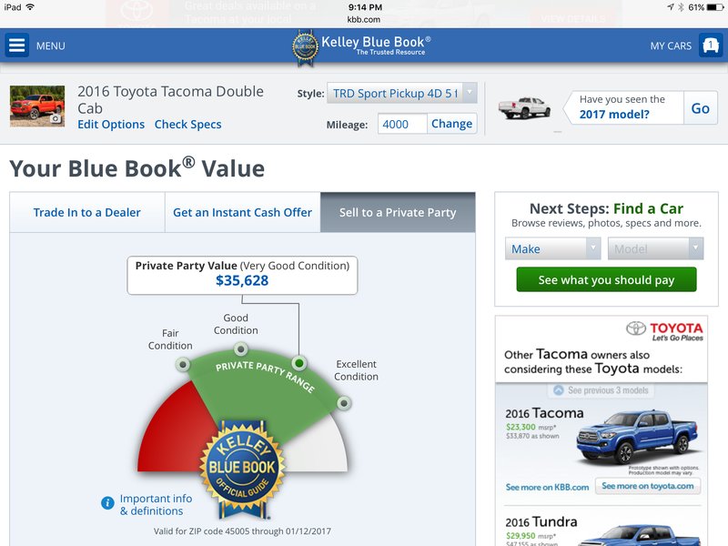Select Sell to a Private Party tab
The width and height of the screenshot is (728, 546).
(398, 213)
